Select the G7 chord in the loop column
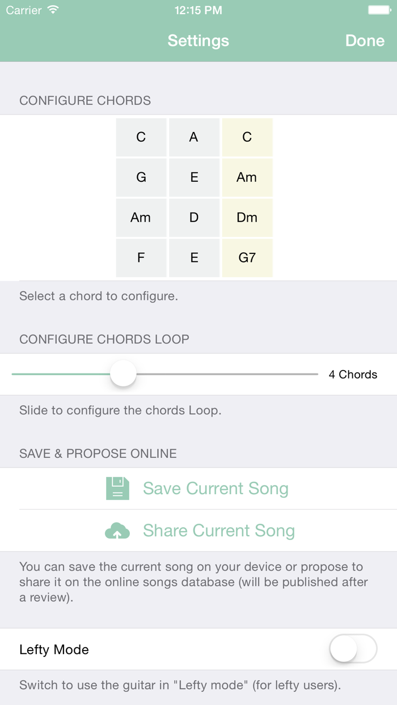 247,257
